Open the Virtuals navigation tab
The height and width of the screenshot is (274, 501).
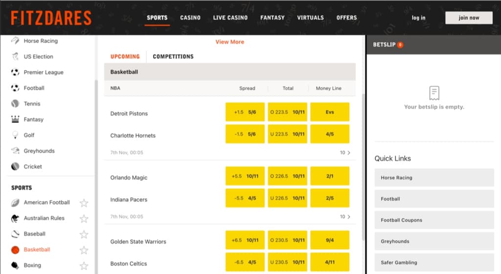[310, 18]
